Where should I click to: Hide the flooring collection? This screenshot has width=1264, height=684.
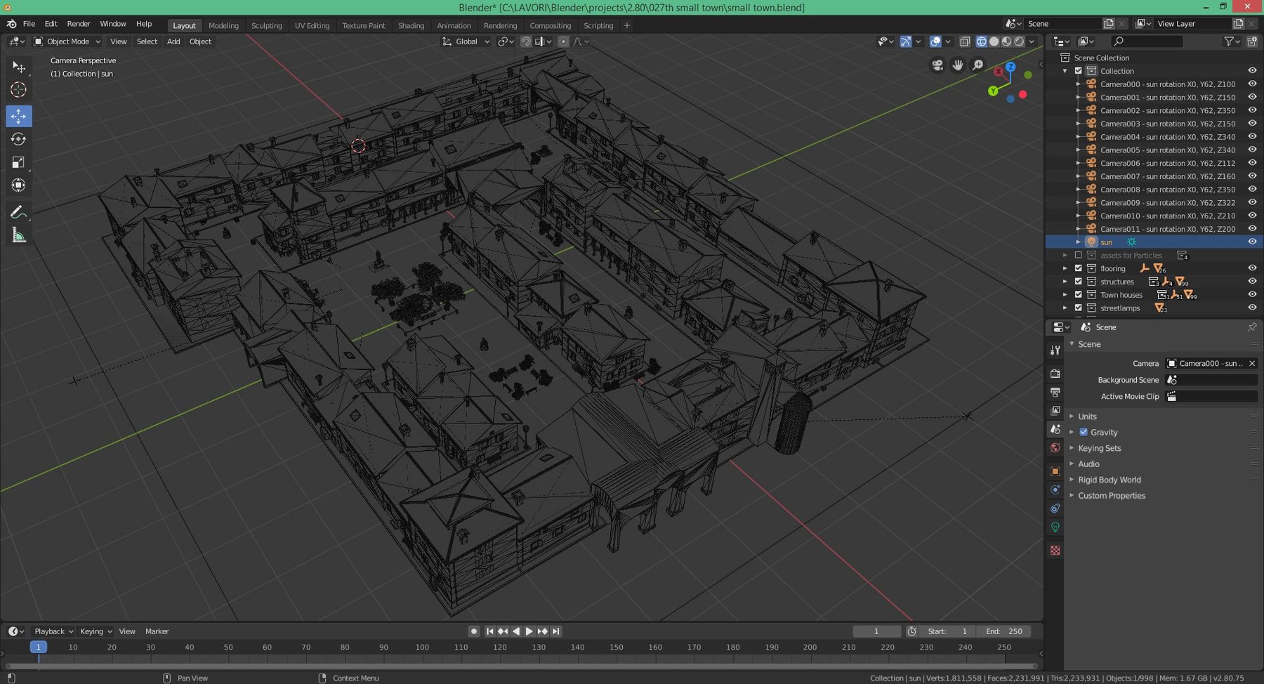click(x=1252, y=268)
